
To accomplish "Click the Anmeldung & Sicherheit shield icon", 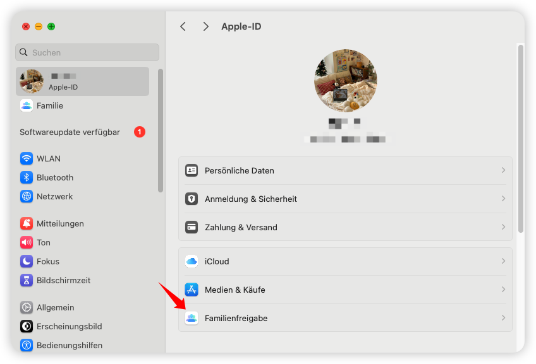I will click(192, 199).
